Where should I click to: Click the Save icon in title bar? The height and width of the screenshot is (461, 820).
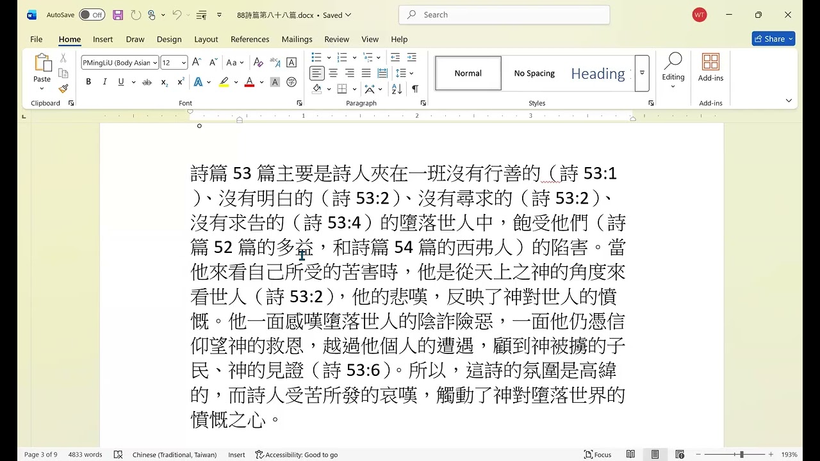pos(118,15)
